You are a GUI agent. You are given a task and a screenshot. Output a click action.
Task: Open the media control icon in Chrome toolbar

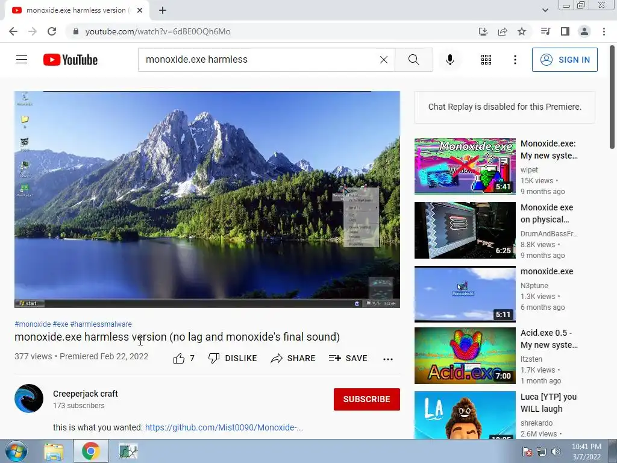pos(545,31)
